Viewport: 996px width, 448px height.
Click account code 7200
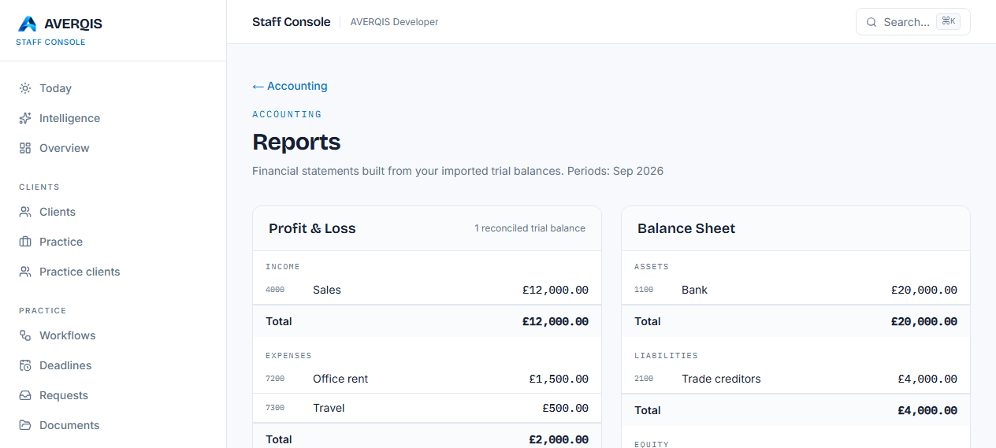(275, 379)
